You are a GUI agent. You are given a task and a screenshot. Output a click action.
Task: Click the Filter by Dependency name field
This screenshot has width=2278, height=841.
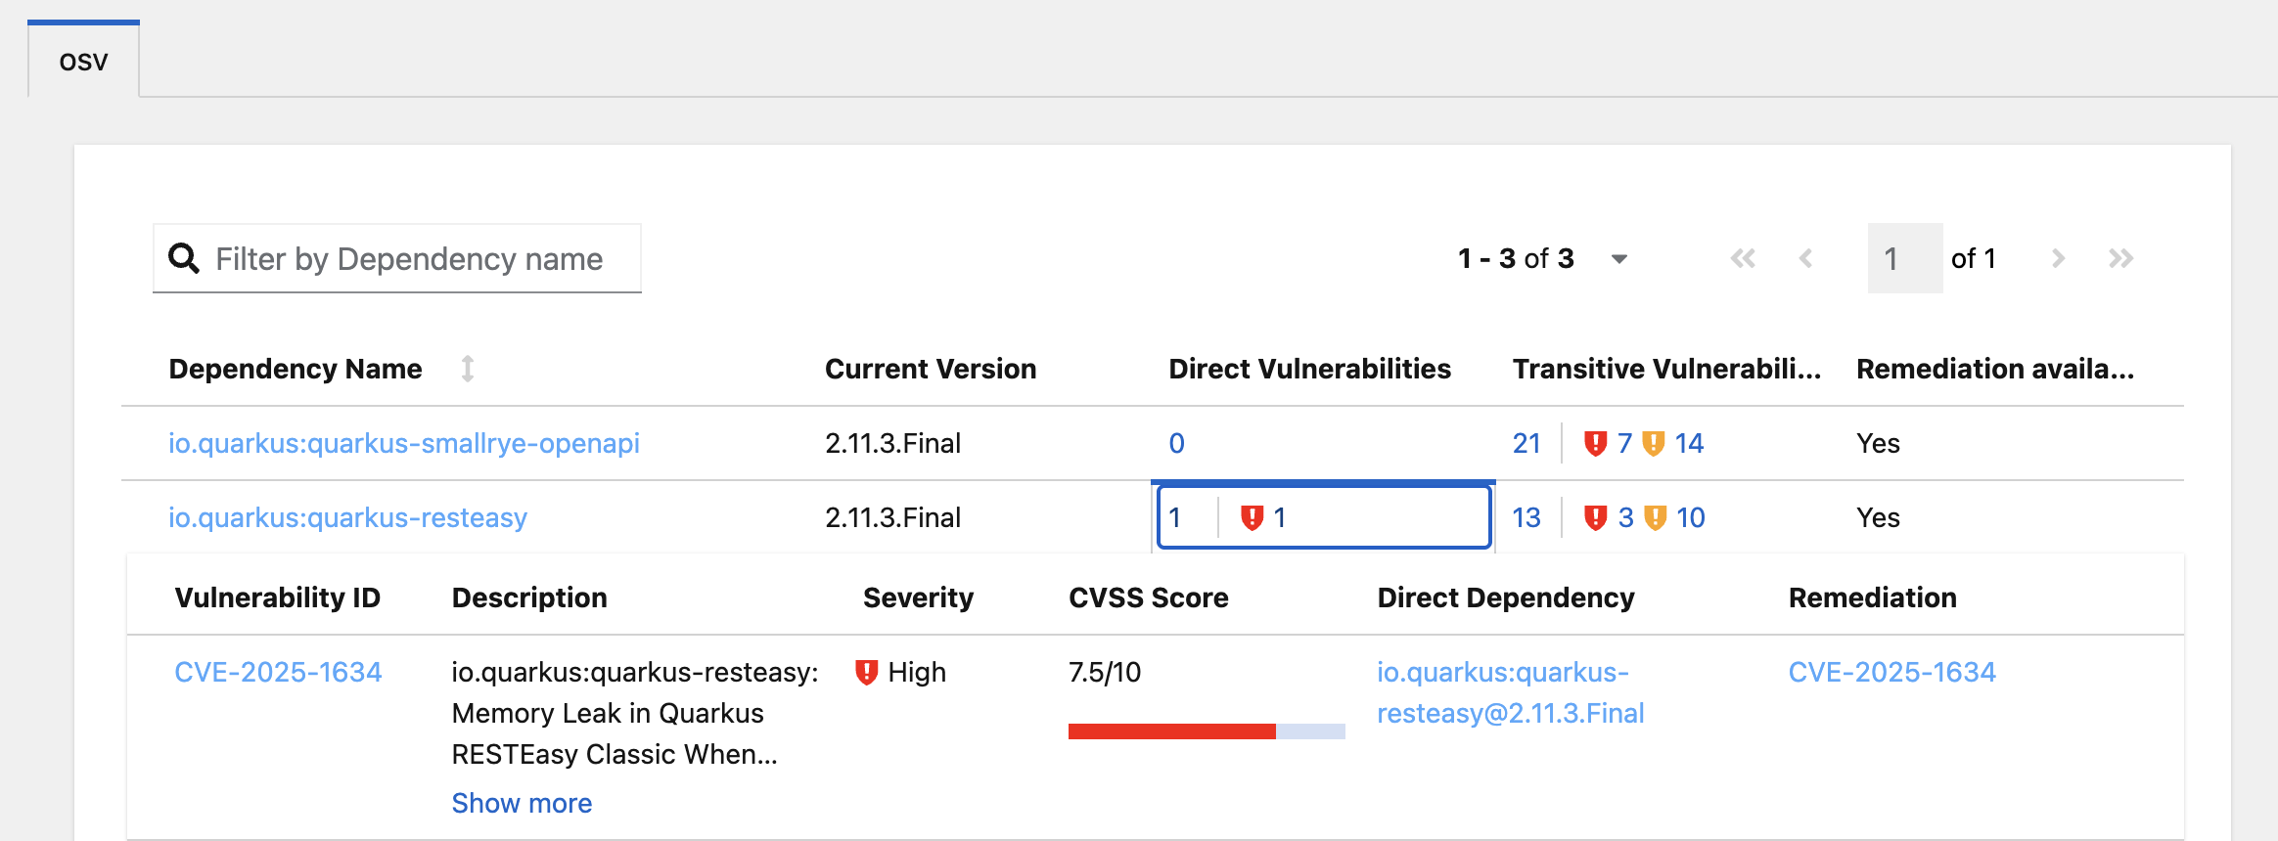397,258
